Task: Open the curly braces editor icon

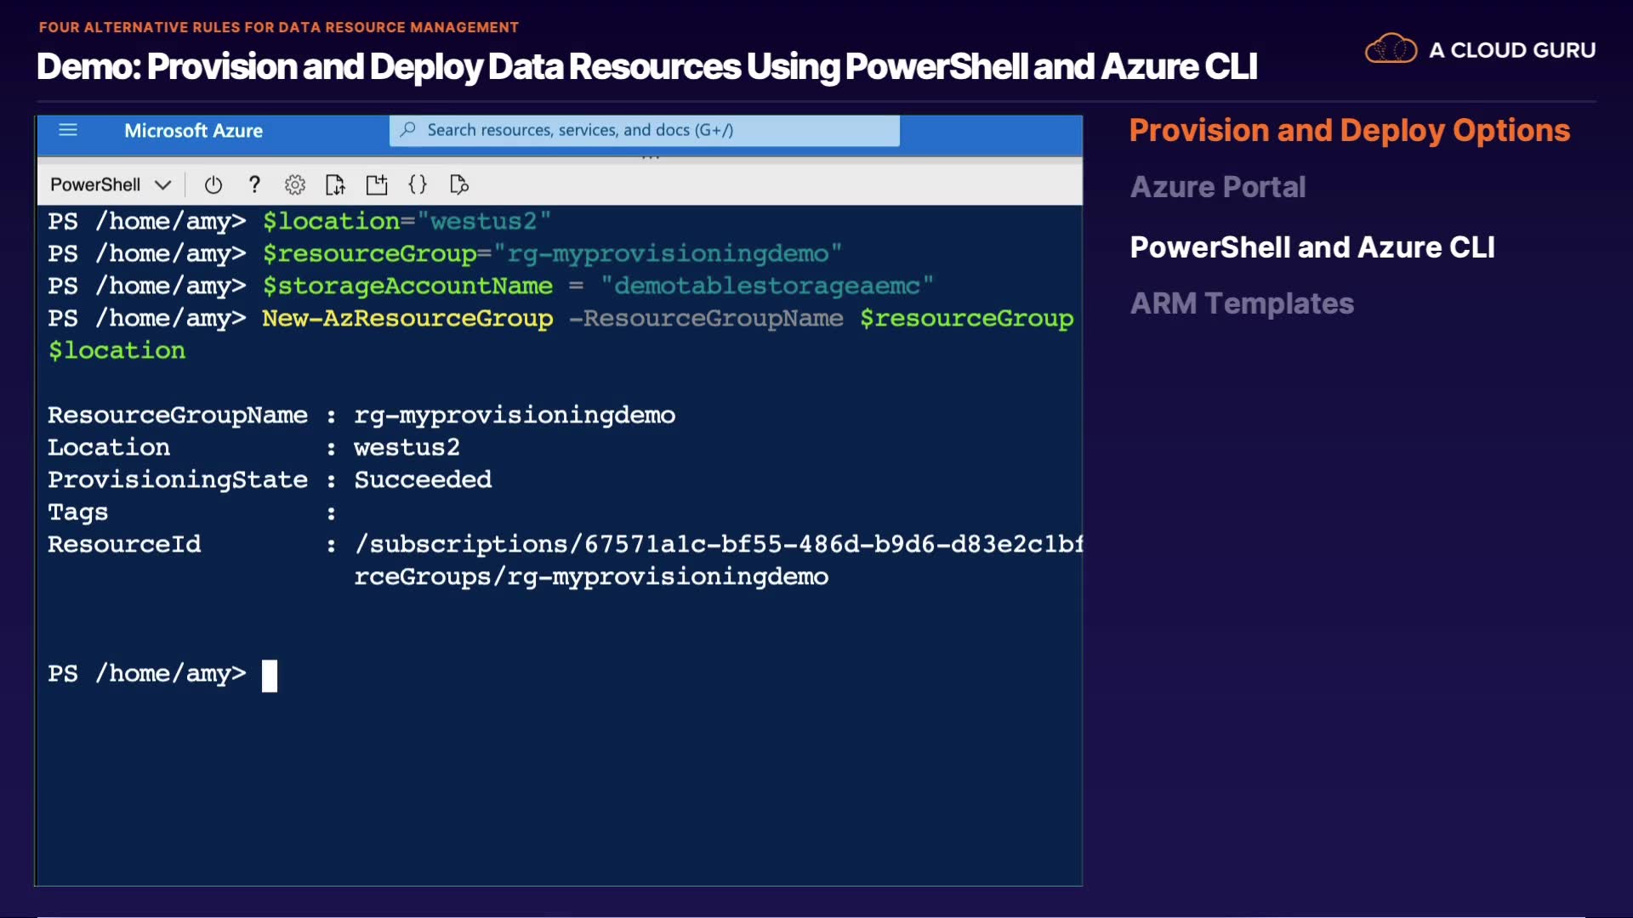Action: click(x=418, y=184)
